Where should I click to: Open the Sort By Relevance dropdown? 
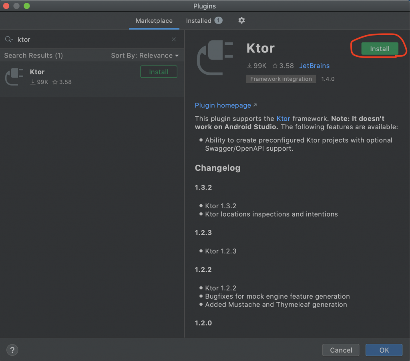tap(145, 56)
